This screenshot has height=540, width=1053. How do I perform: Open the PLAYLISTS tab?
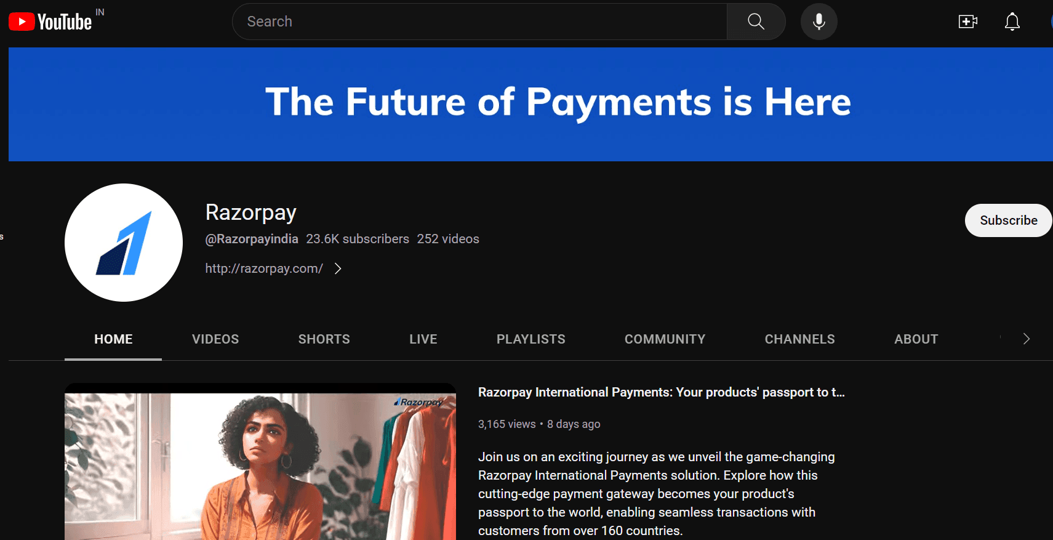point(531,339)
